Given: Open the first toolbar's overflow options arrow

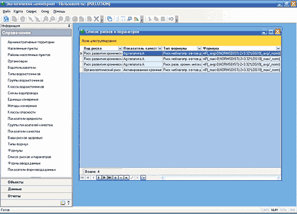Looking at the screenshot, I should [102, 19].
